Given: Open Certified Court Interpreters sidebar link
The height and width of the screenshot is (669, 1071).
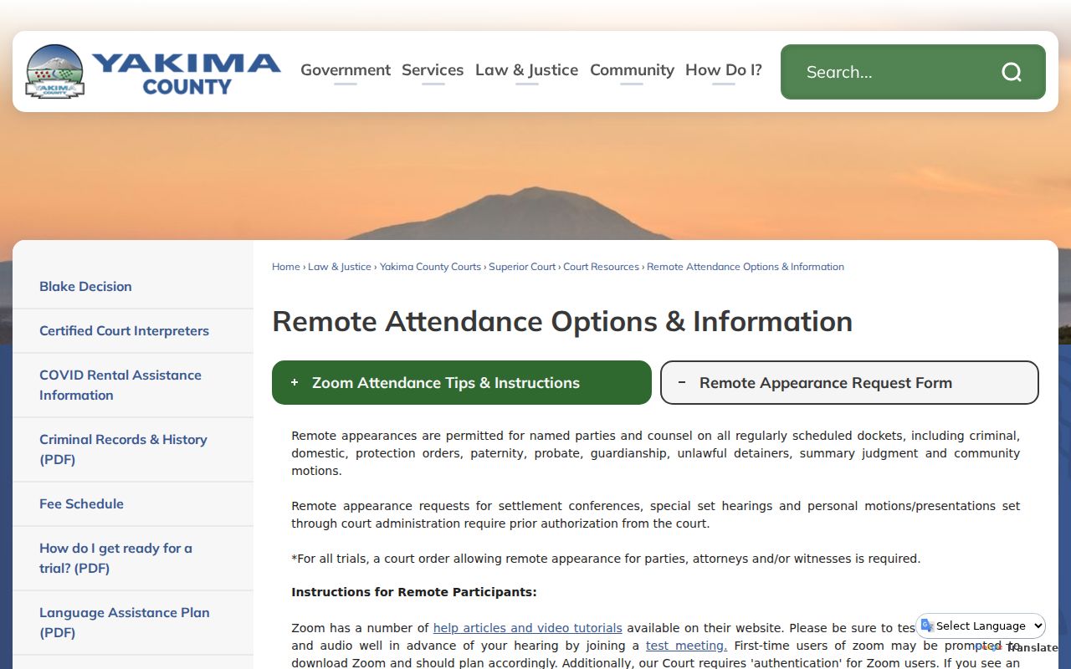Looking at the screenshot, I should tap(124, 330).
